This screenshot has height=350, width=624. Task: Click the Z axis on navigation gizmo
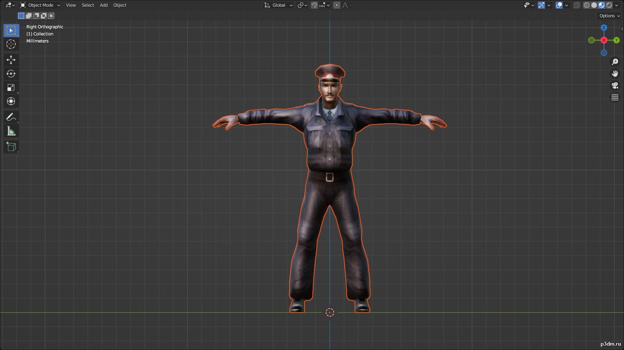(x=604, y=28)
